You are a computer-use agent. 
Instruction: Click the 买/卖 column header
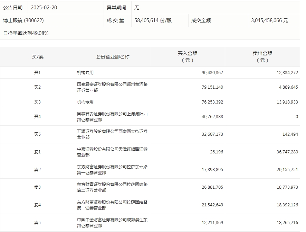[x=38, y=57]
